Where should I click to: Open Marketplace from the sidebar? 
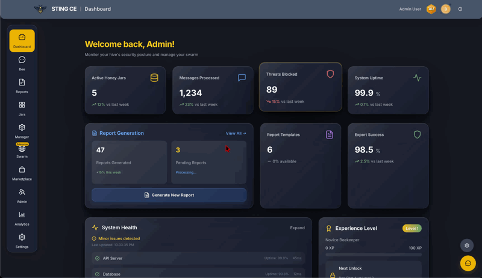[x=22, y=173]
